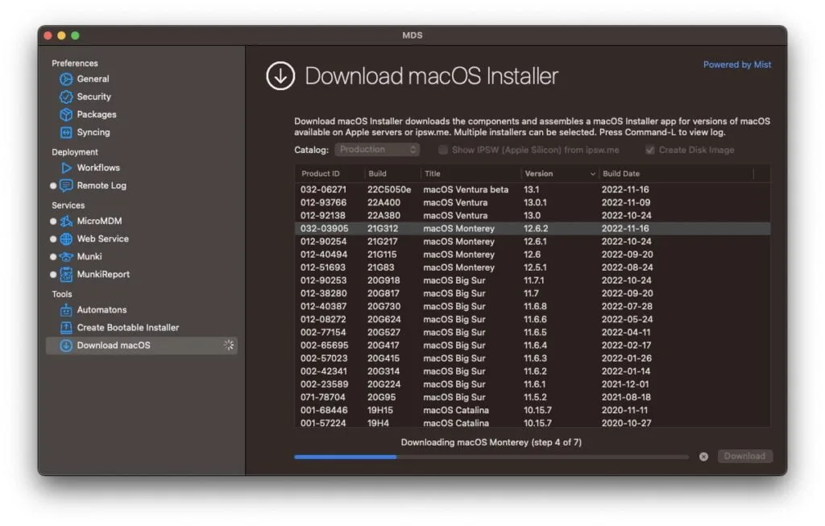Select macOS Big Sur 11.7.1 row
The image size is (825, 526).
click(x=533, y=281)
